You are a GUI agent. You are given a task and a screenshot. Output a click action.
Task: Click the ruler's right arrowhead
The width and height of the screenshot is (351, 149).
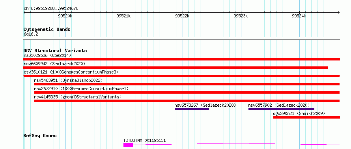(338, 12)
